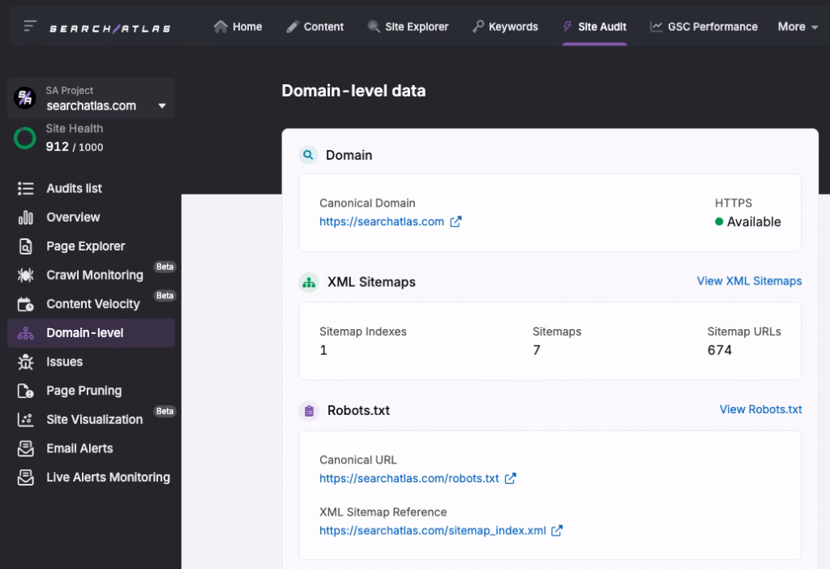Screen dimensions: 830x569
Task: Click the View XML Sitemaps link
Action: (x=749, y=281)
